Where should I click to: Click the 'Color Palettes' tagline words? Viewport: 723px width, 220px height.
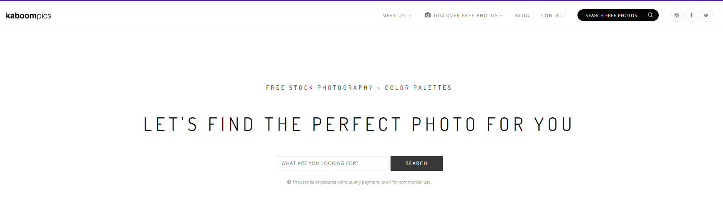pos(418,88)
